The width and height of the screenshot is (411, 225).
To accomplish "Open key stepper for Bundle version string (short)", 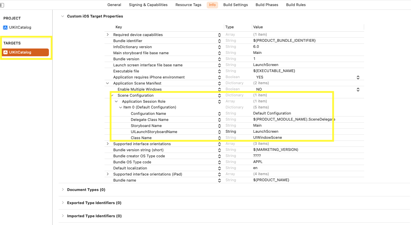I will pos(219,150).
